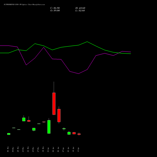Click the 06 Apr date label
Image resolution: width=157 pixels, height=157 pixels.
tap(58, 149)
